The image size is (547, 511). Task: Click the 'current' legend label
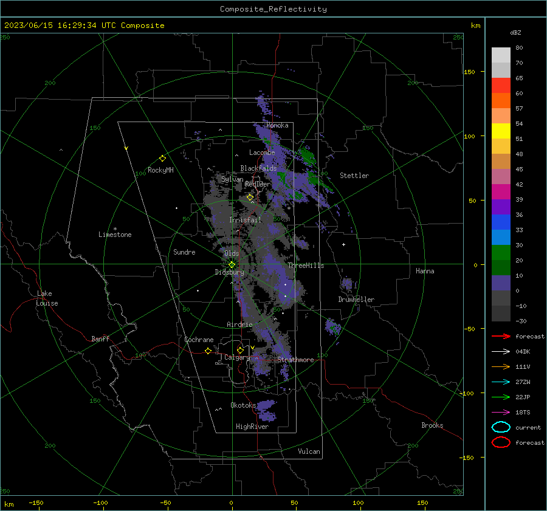(x=528, y=427)
